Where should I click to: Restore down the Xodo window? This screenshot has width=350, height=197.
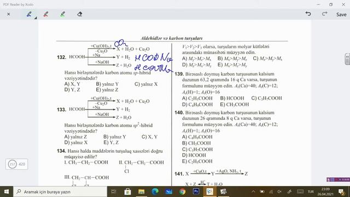click(x=331, y=4)
